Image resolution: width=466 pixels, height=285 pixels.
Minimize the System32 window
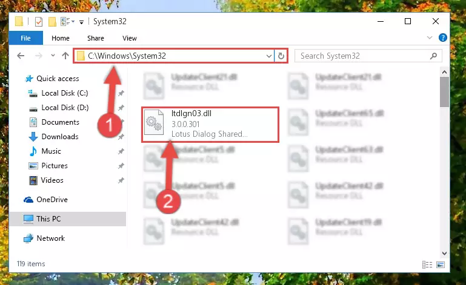[x=381, y=21]
